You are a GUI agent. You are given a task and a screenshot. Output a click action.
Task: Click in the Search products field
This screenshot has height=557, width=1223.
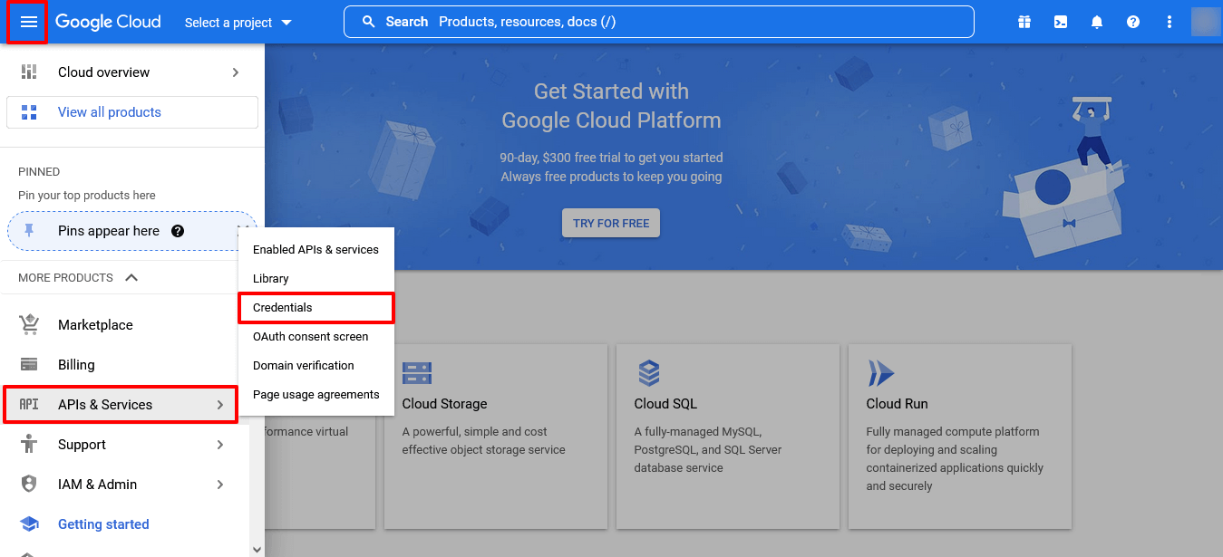[659, 22]
